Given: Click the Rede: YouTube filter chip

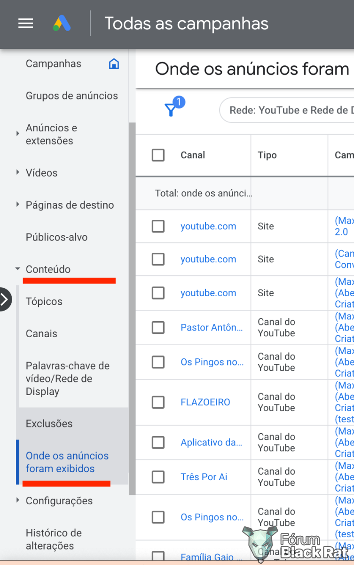Looking at the screenshot, I should pos(287,110).
